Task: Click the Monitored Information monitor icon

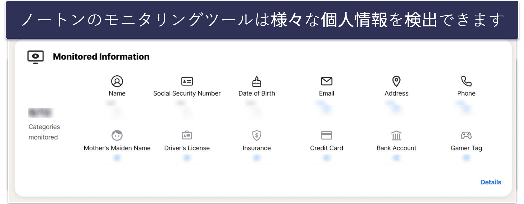Action: pyautogui.click(x=35, y=57)
